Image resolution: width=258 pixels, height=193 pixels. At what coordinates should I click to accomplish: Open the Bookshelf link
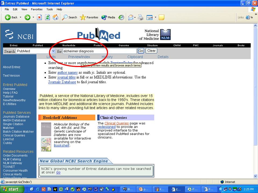pyautogui.click(x=62, y=145)
